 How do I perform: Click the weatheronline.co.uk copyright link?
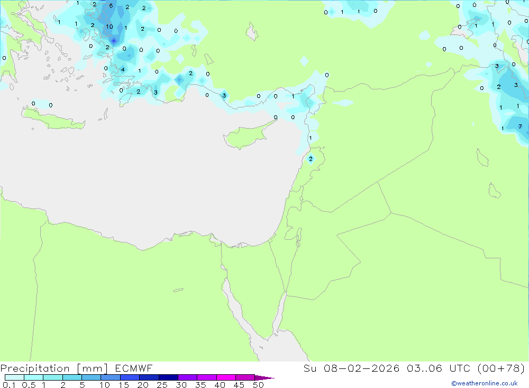[x=485, y=383]
